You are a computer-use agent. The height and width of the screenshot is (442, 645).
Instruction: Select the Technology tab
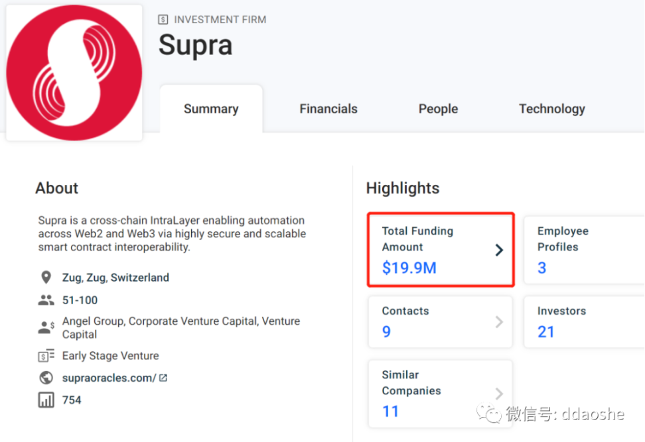pos(551,109)
